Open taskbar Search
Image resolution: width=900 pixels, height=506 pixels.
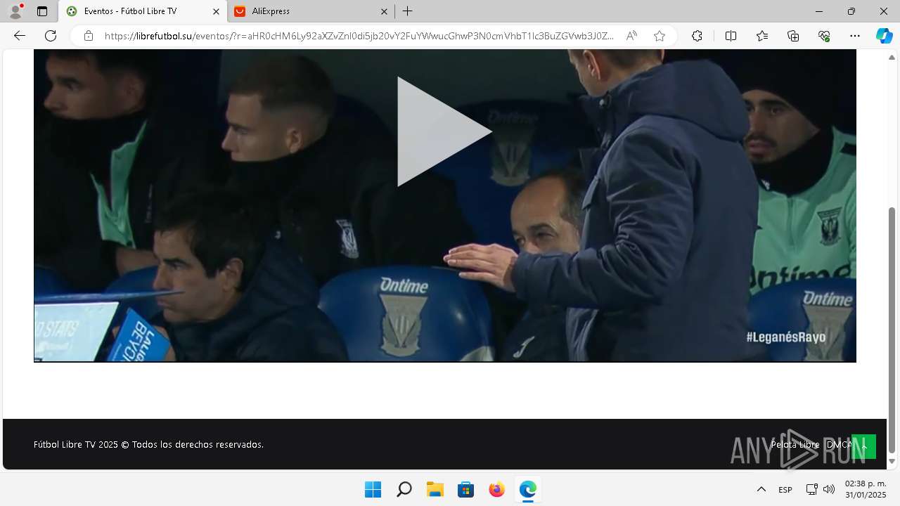404,489
